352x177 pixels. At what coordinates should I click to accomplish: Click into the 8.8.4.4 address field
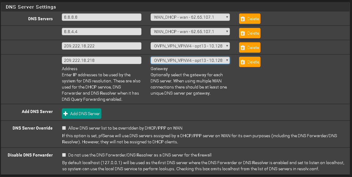(101, 32)
